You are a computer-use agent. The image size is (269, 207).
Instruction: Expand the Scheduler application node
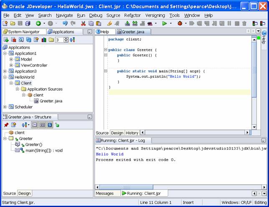[x=5, y=107]
